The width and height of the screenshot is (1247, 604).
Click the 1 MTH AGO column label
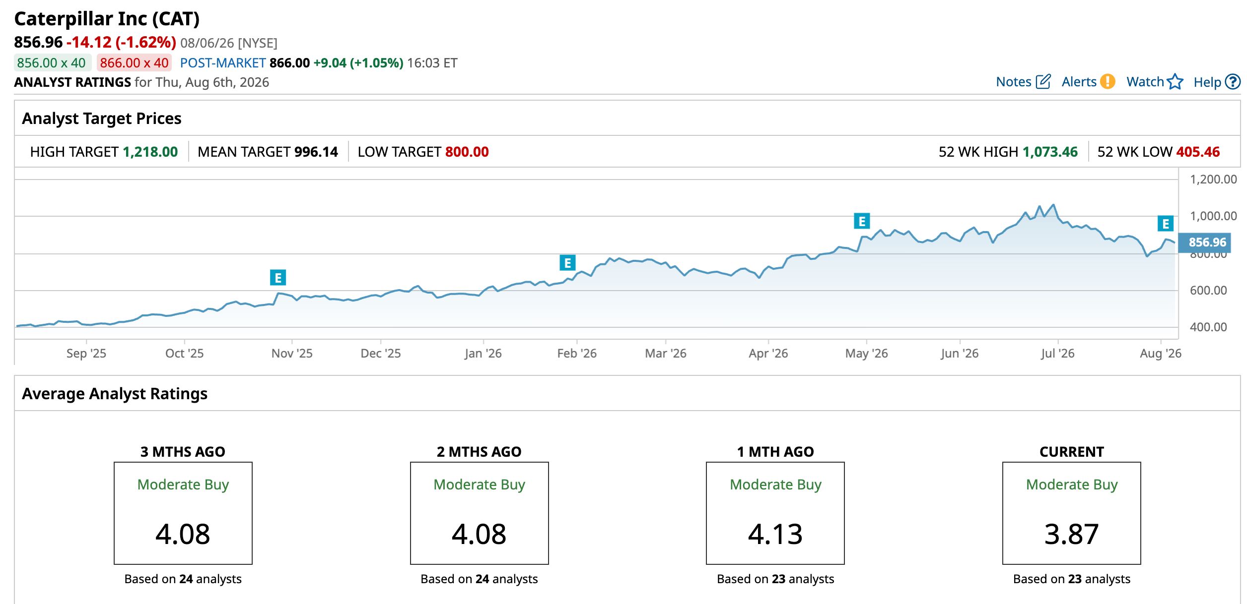(x=775, y=452)
